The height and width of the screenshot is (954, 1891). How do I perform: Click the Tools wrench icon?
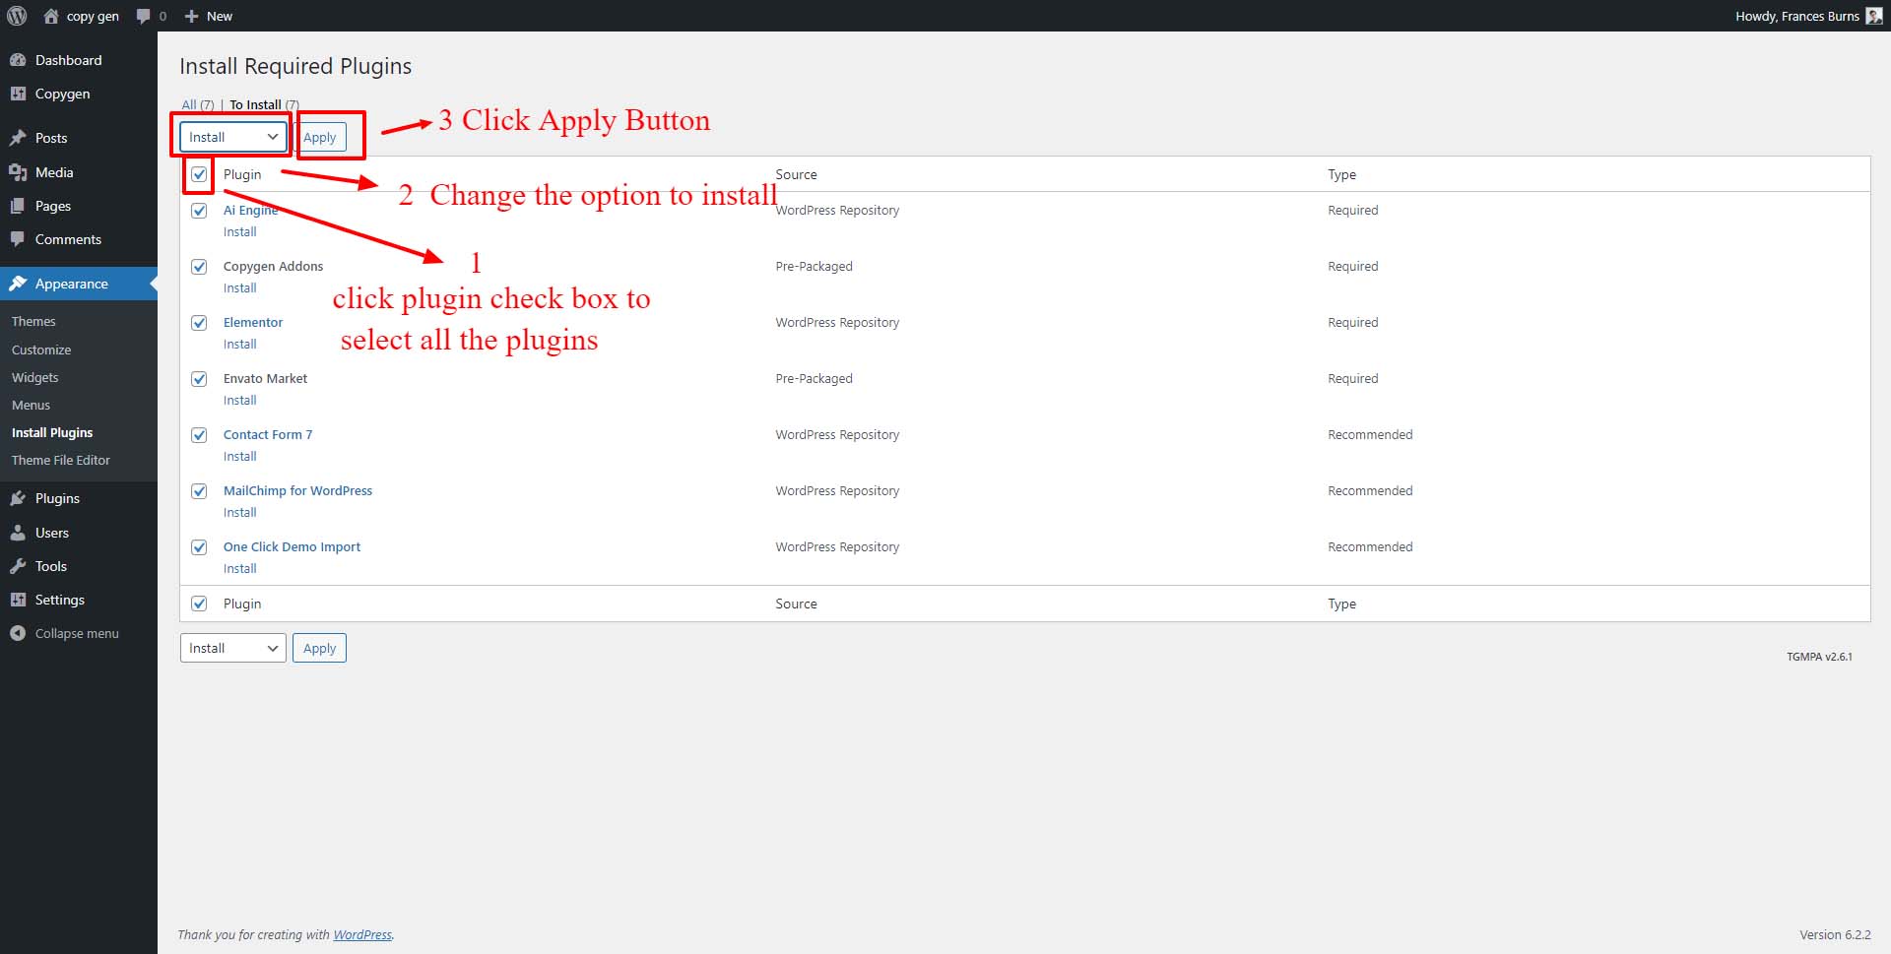click(x=18, y=566)
